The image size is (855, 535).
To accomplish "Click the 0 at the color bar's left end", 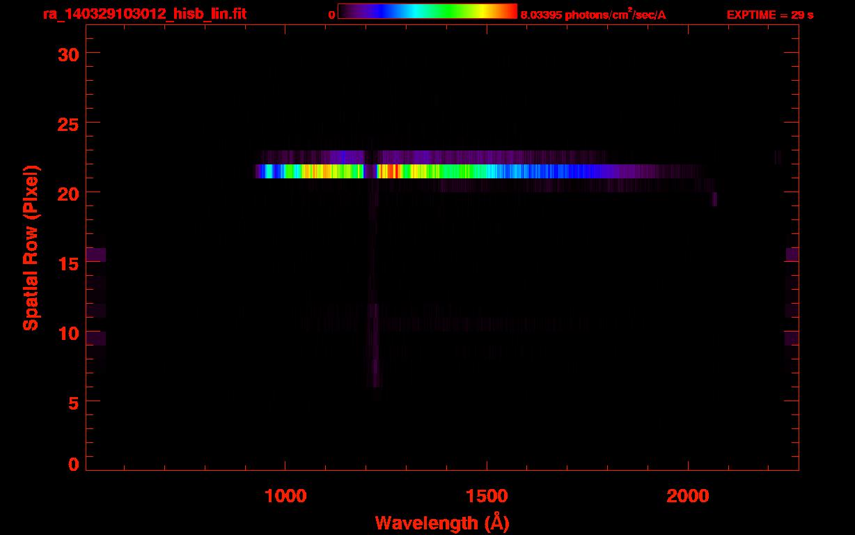I will [331, 15].
